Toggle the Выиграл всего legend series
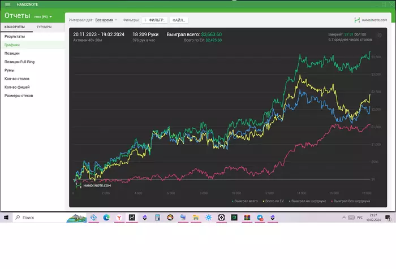396x269 pixels. [x=245, y=201]
